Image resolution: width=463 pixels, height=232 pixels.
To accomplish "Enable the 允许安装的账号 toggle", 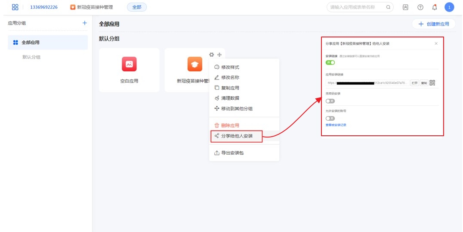I will click(x=330, y=118).
